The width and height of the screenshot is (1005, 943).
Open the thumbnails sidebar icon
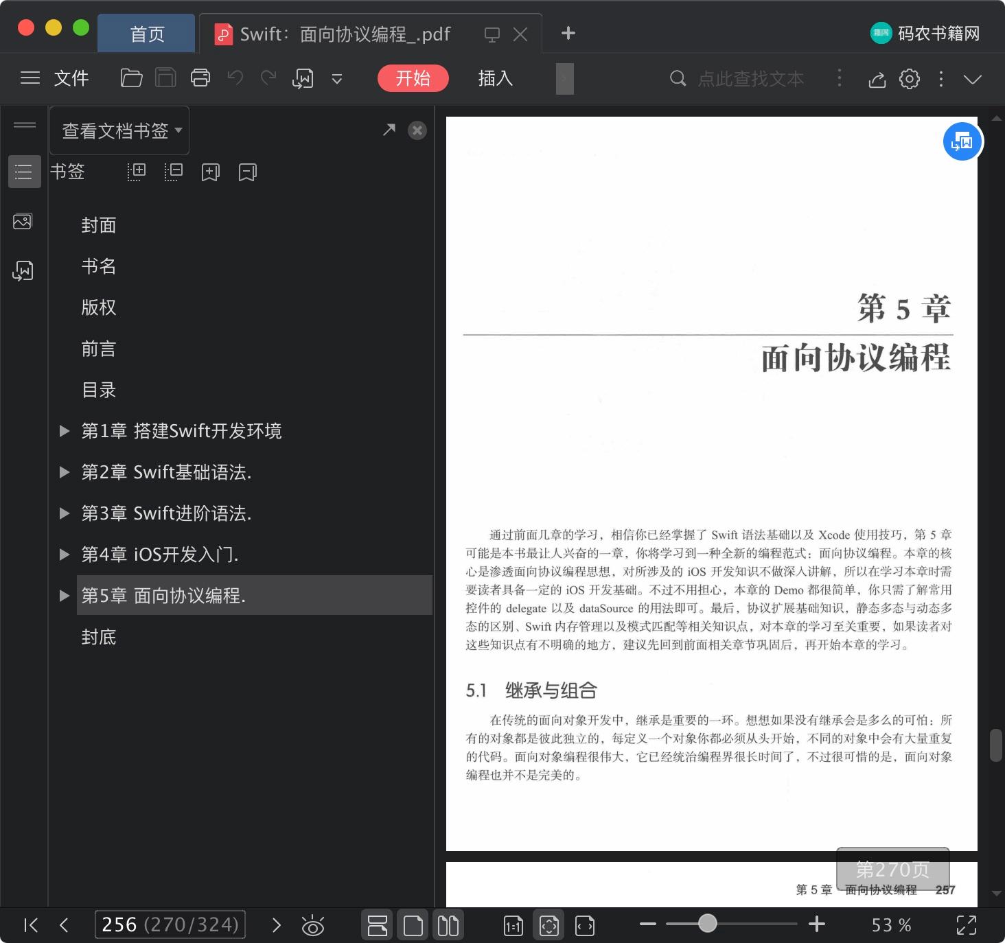[23, 221]
